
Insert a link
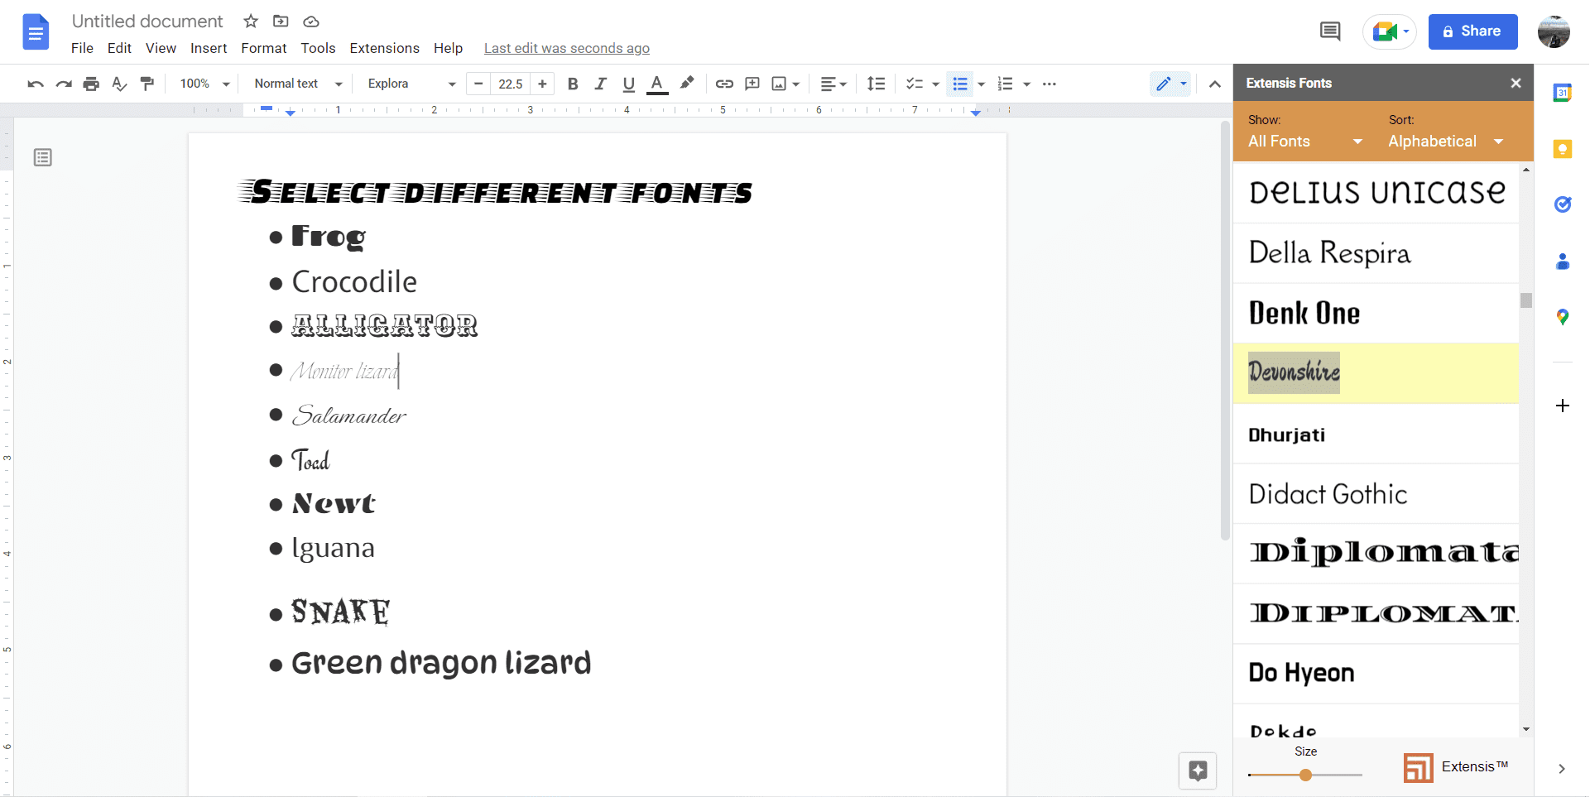(724, 84)
